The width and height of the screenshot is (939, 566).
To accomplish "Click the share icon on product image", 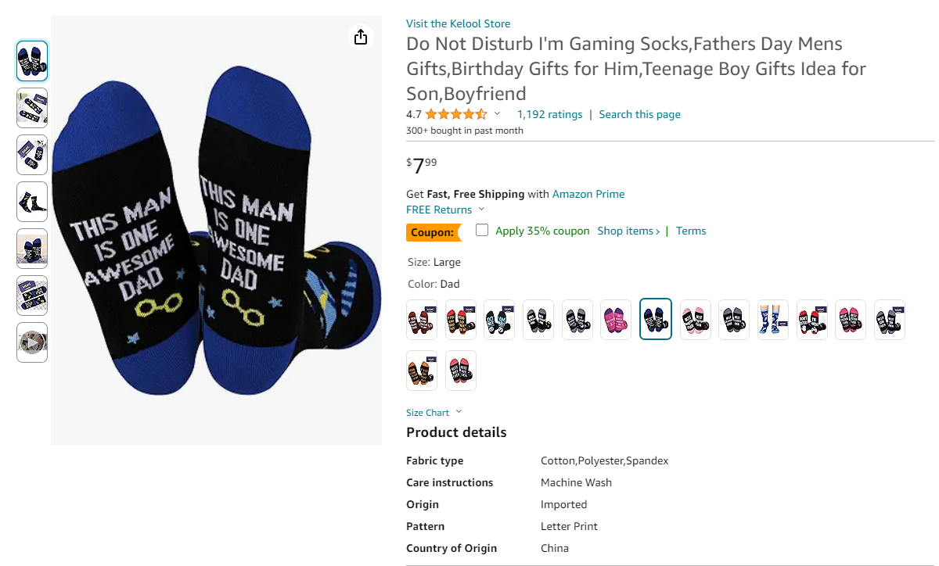I will coord(361,38).
